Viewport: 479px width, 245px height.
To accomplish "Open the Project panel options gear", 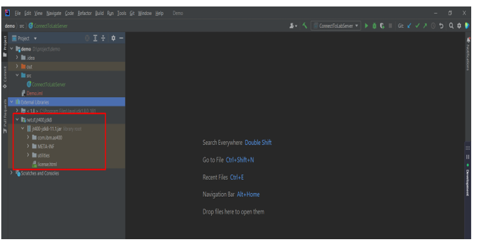I will click(113, 38).
